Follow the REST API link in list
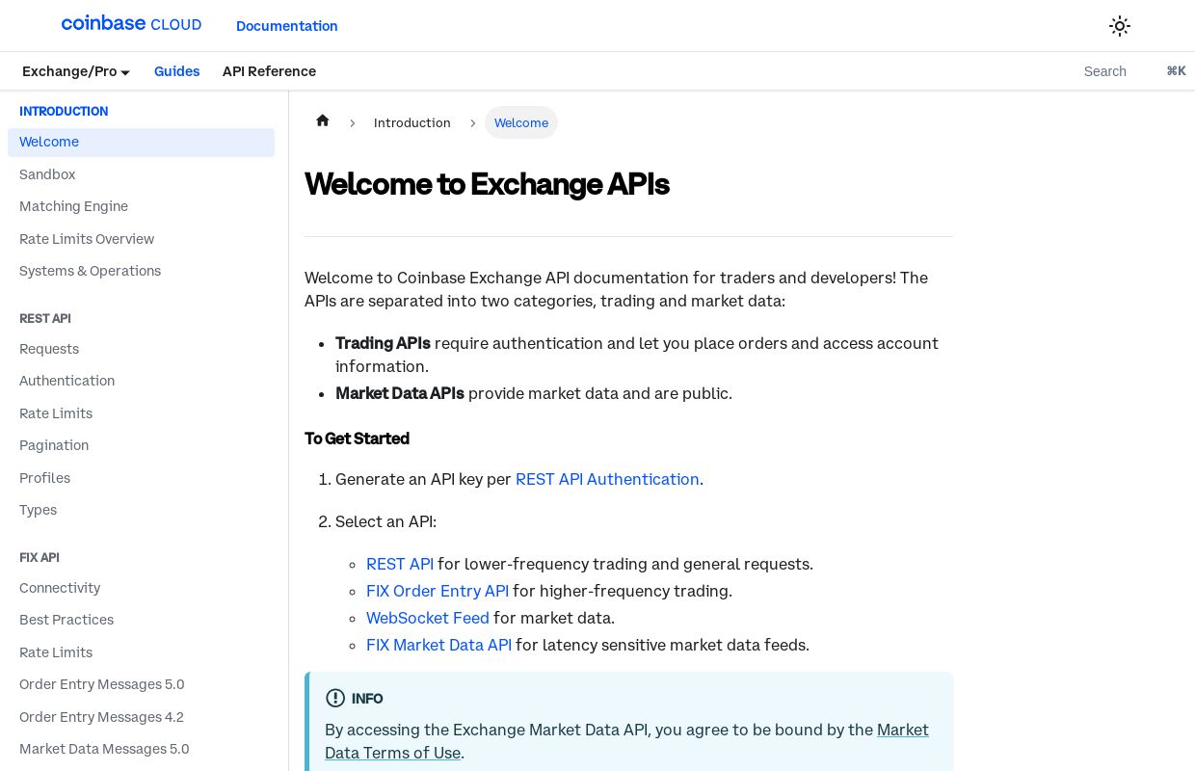This screenshot has height=771, width=1195. (x=400, y=564)
